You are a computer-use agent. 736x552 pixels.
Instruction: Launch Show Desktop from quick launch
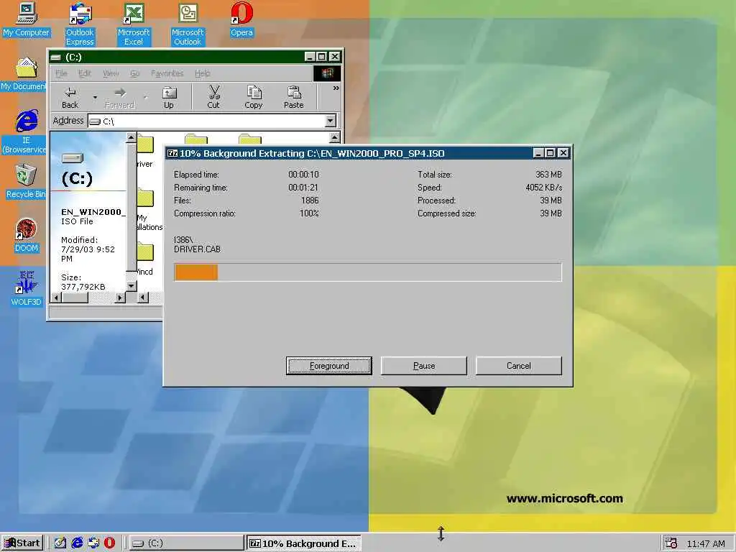(x=60, y=543)
